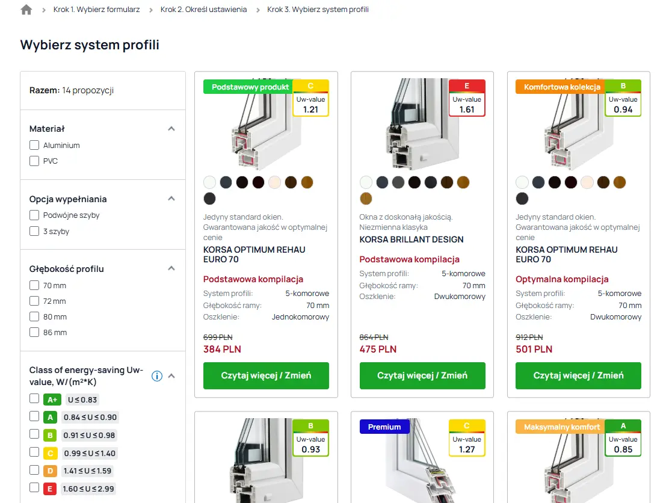Image resolution: width=672 pixels, height=503 pixels.
Task: Enable the Aluminium material filter
Action: click(34, 145)
